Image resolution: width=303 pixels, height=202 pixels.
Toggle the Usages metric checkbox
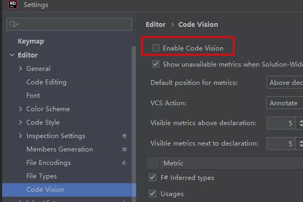point(153,193)
